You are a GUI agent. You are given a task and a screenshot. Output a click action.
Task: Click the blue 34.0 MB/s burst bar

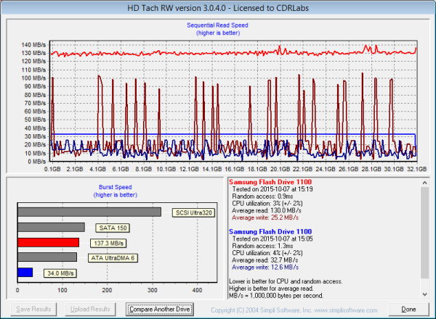pos(25,273)
